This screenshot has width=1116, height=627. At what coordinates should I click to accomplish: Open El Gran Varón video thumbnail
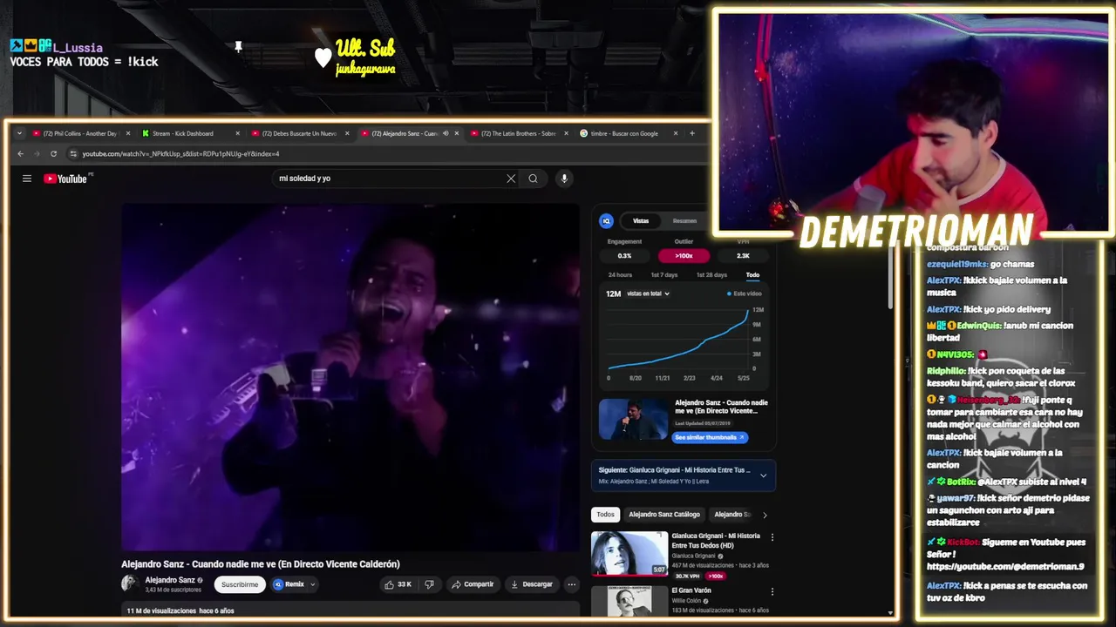[629, 601]
